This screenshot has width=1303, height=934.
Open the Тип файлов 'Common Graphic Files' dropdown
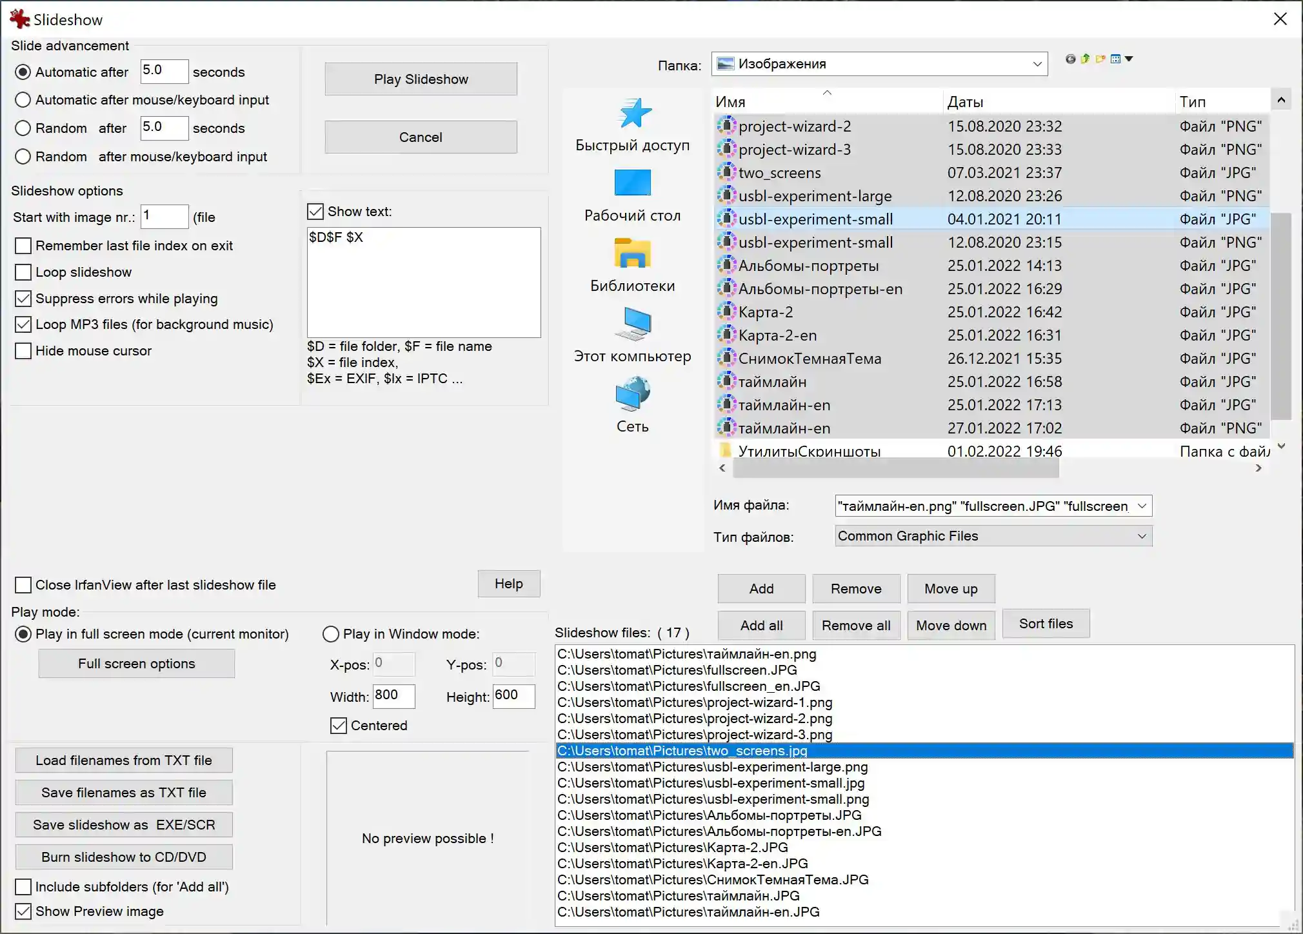tap(1142, 536)
